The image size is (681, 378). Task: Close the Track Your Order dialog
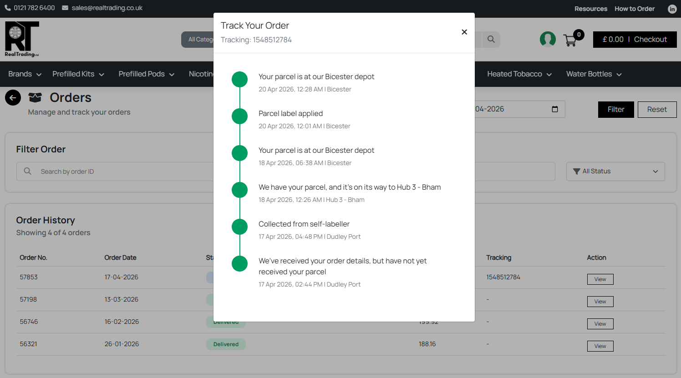[464, 32]
